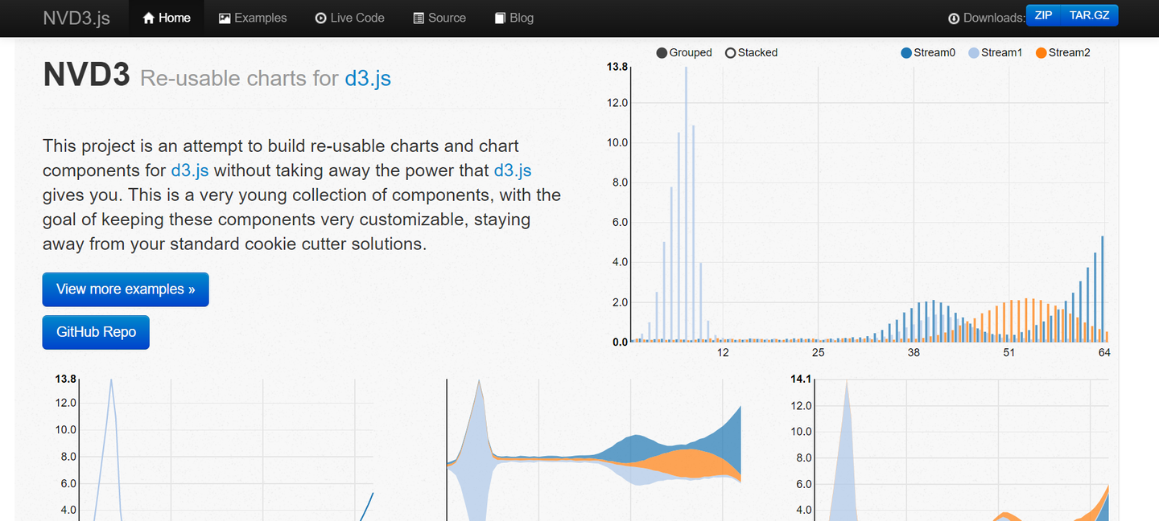The height and width of the screenshot is (521, 1159).
Task: Select the Grouped chart mode
Action: click(x=684, y=53)
